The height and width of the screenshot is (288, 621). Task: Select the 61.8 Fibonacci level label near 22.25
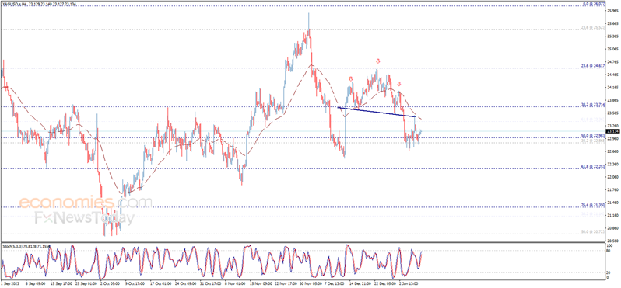(x=594, y=167)
